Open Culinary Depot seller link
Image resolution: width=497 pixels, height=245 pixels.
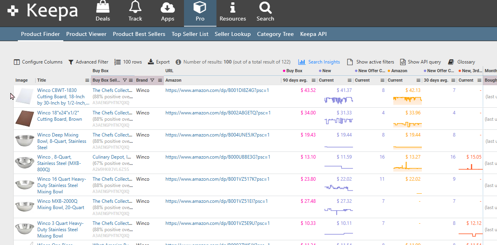pyautogui.click(x=112, y=157)
